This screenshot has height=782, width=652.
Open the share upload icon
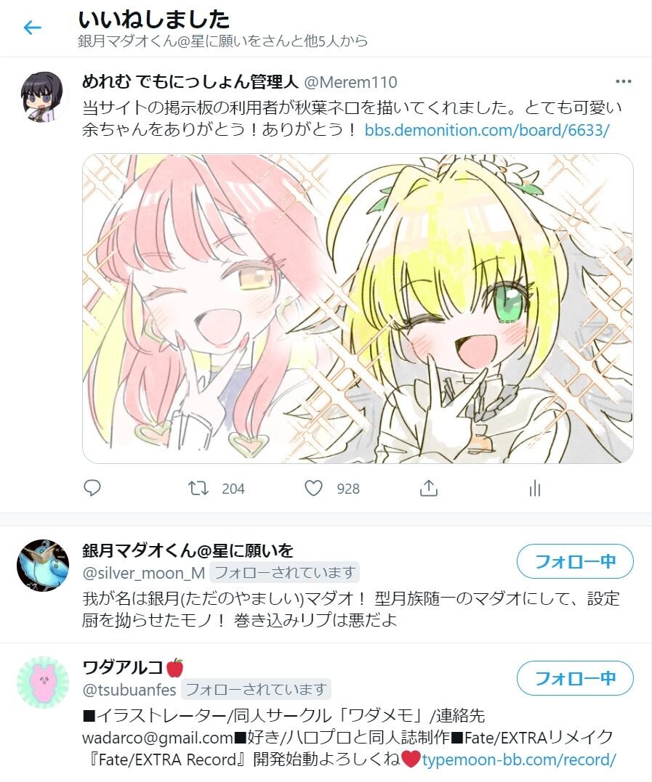(428, 488)
